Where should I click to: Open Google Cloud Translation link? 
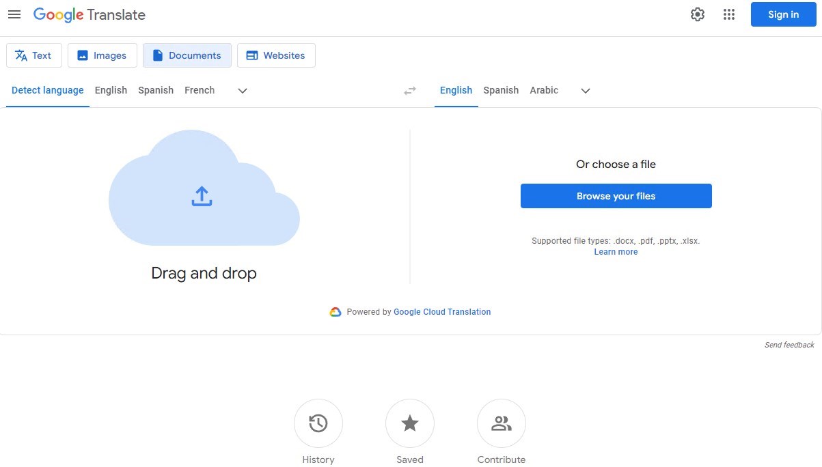[442, 312]
